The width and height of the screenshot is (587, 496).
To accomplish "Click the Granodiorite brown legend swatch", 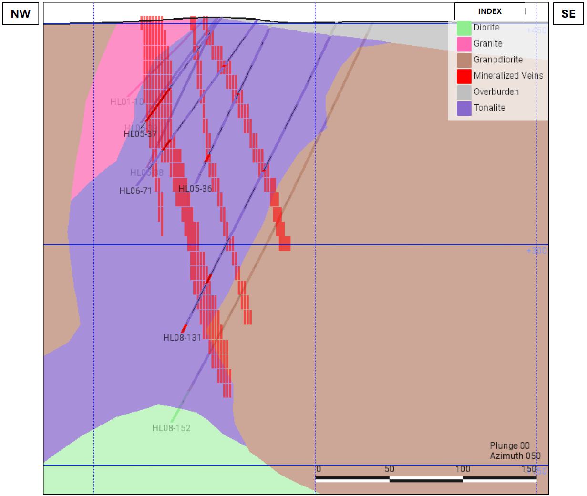I will point(464,60).
